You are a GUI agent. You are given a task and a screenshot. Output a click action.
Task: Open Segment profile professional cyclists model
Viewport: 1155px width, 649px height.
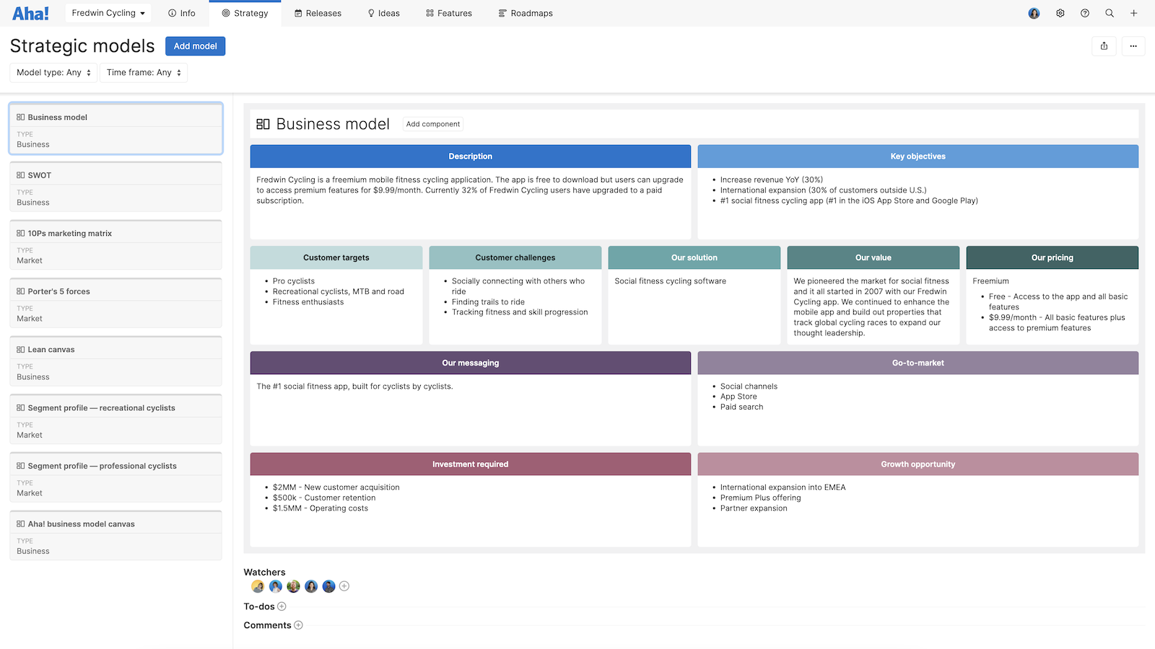(x=115, y=478)
